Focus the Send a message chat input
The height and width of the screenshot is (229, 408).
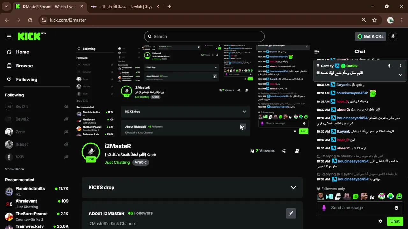point(360,208)
